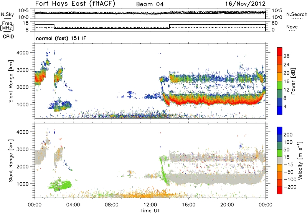Viewport: 307px width, 213px height.
Task: Click the red bottom of the velocity color bar
Action: pyautogui.click(x=280, y=190)
